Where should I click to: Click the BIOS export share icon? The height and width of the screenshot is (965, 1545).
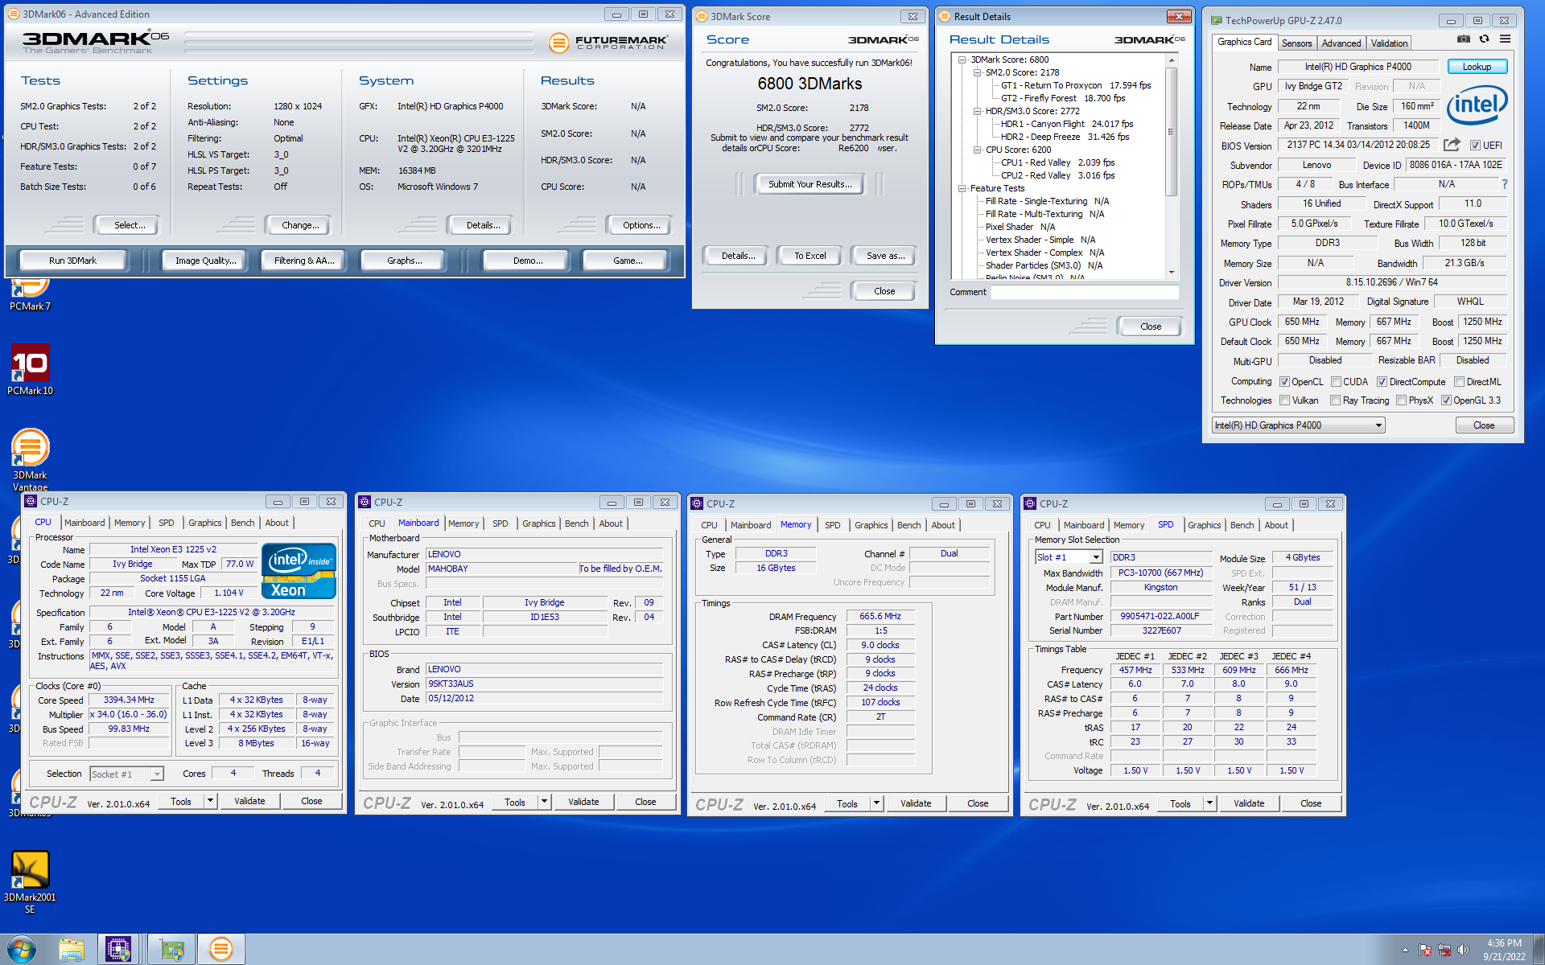1452,145
